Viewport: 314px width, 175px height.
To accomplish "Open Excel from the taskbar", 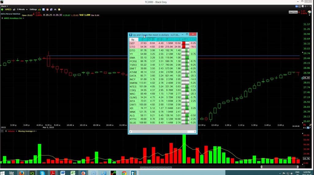I will coord(73,173).
